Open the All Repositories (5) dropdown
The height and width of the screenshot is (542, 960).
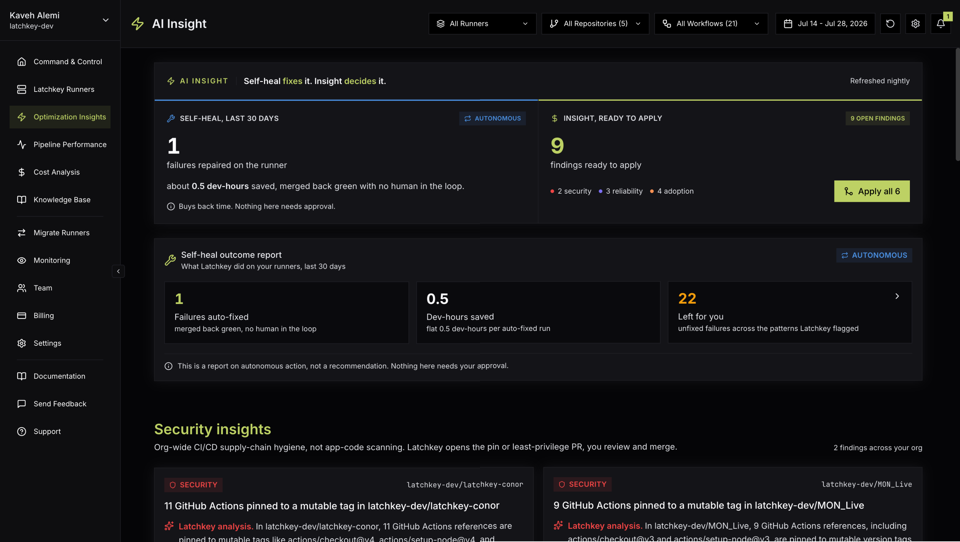(595, 23)
